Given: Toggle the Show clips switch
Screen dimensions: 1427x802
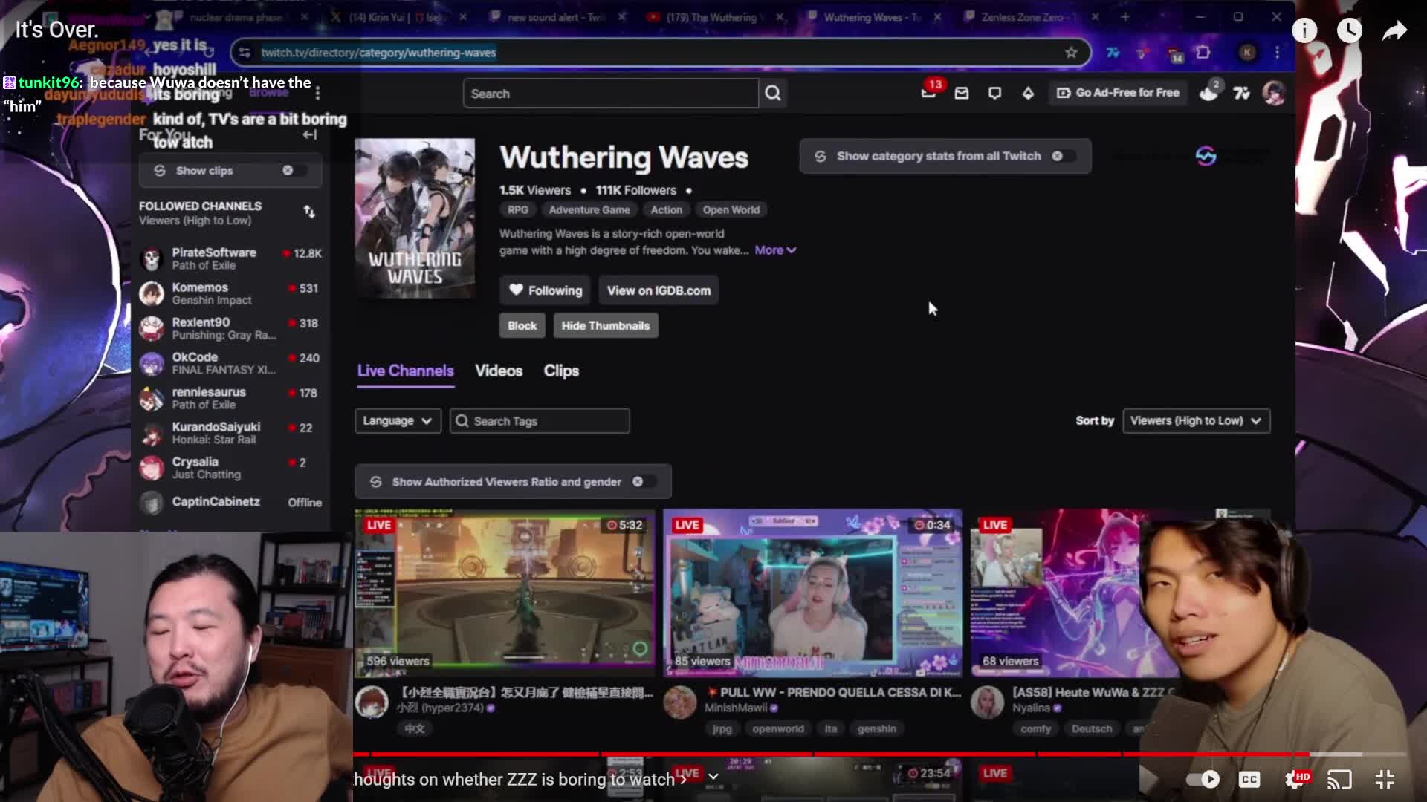Looking at the screenshot, I should coord(293,171).
